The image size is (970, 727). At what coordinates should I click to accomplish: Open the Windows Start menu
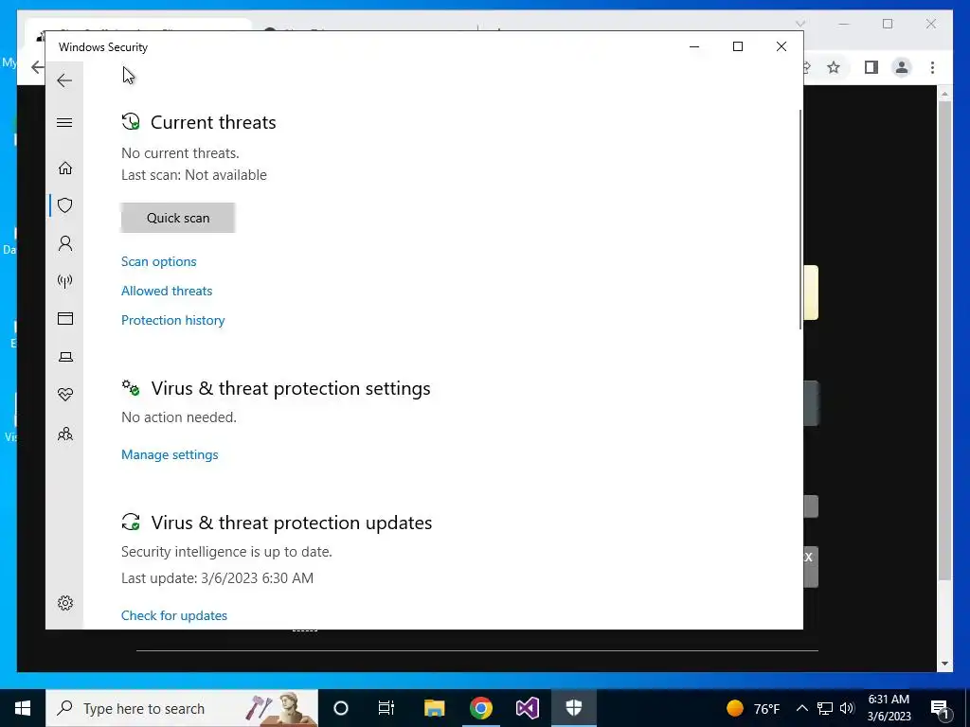(x=23, y=708)
